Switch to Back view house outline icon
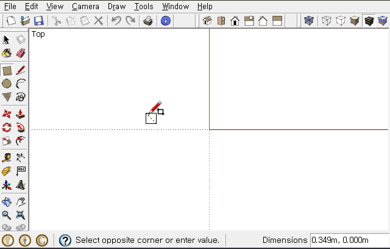The width and height of the screenshot is (390, 249). [263, 21]
